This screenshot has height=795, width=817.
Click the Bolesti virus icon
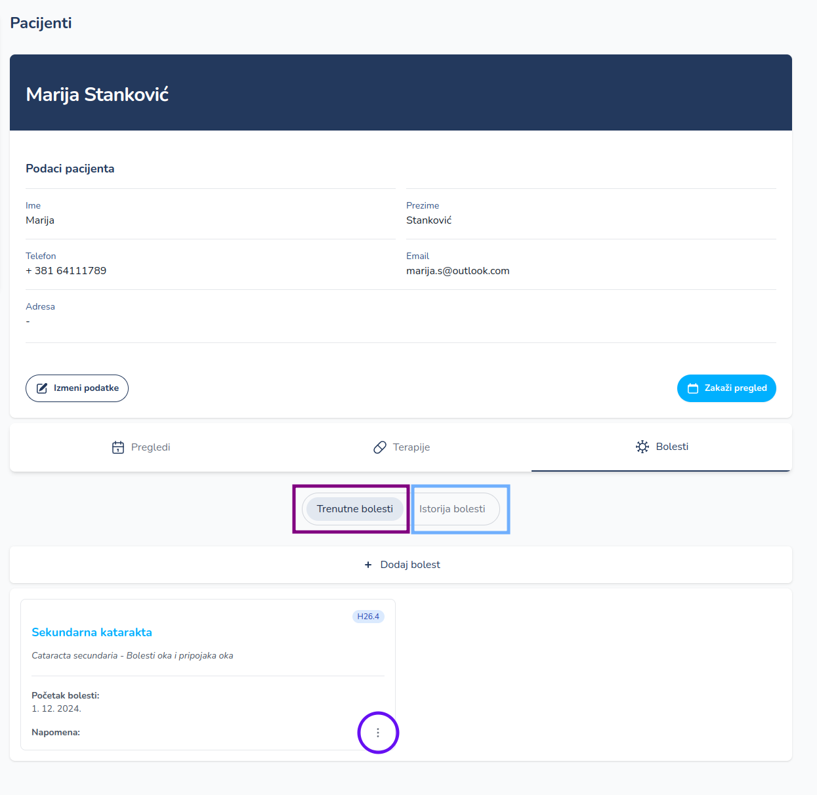point(642,447)
